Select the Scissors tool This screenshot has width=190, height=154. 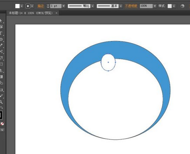point(1,52)
